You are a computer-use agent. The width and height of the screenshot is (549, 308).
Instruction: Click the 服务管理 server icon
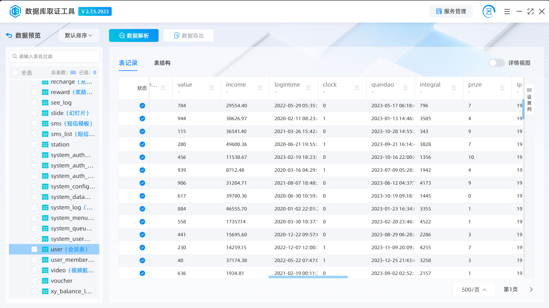pos(439,11)
